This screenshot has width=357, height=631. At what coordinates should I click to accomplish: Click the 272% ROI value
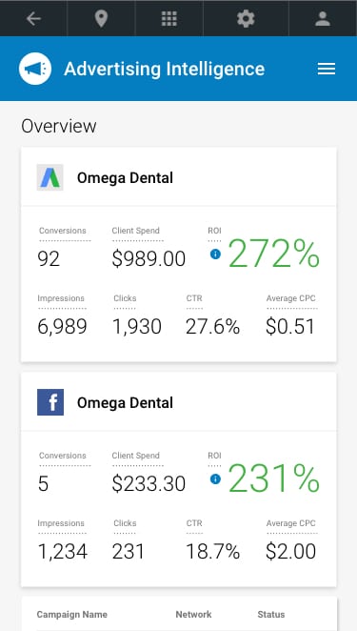click(x=274, y=254)
